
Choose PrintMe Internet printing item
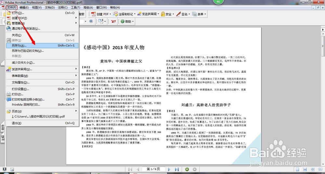coord(42,104)
